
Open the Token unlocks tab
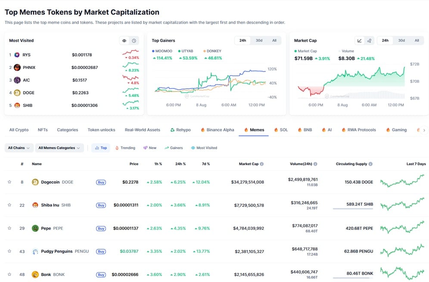[102, 130]
